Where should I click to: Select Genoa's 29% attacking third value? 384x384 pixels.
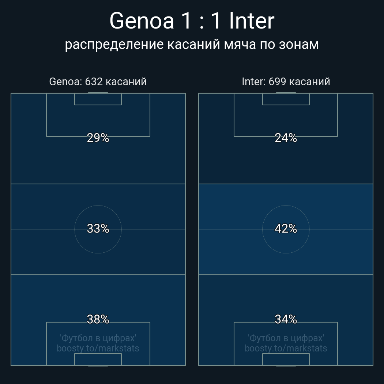(98, 138)
